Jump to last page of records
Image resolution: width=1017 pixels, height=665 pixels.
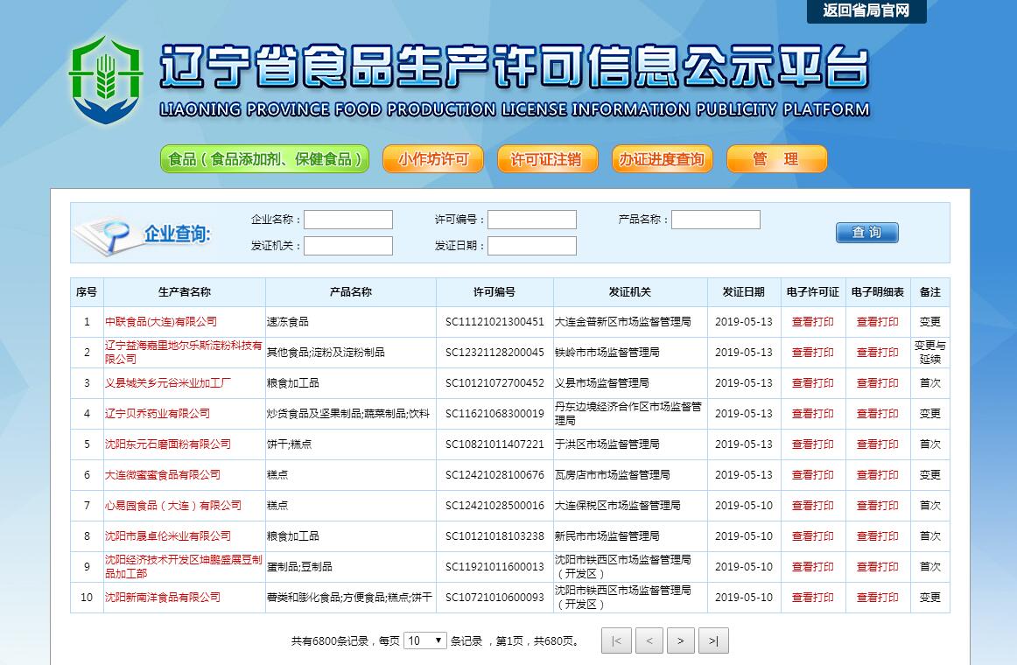pos(713,641)
